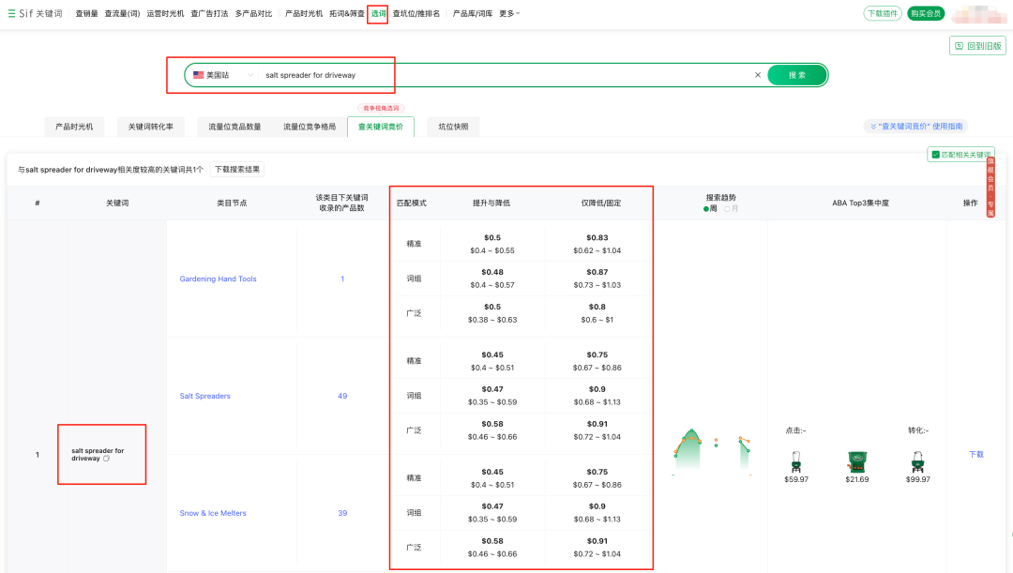Open the Salt Spreaders category link
The width and height of the screenshot is (1013, 573).
[204, 396]
